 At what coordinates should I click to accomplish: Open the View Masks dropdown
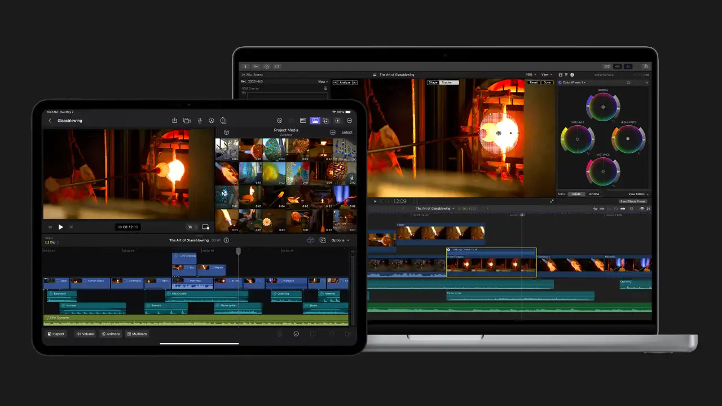click(638, 194)
